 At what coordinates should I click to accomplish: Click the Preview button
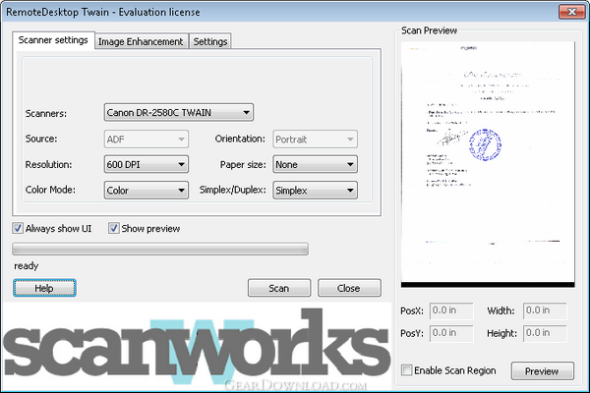pyautogui.click(x=542, y=370)
